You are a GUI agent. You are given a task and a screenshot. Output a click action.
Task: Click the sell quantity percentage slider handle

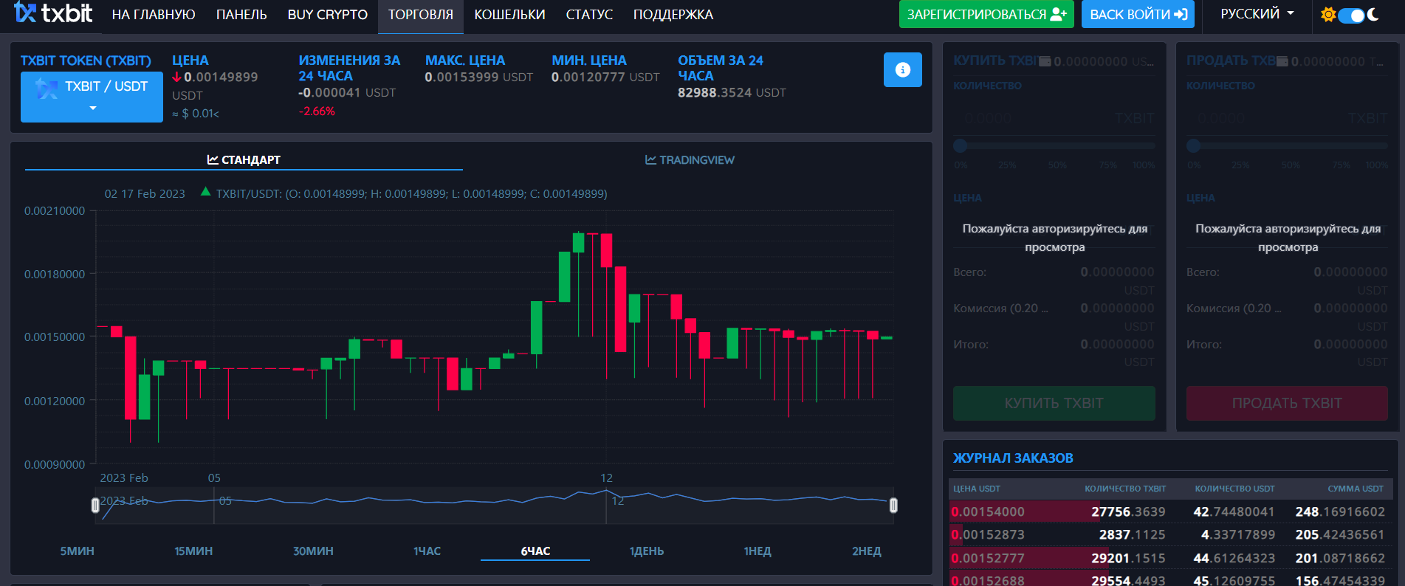click(1194, 145)
